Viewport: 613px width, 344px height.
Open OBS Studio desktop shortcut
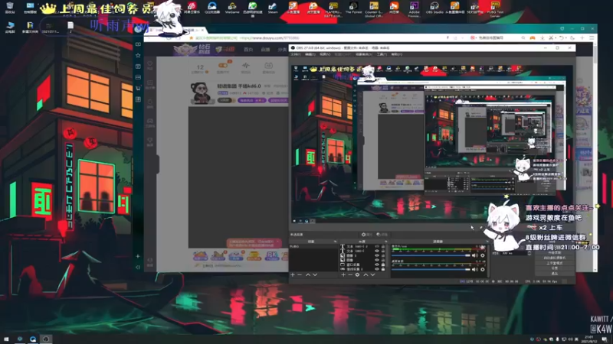[434, 8]
